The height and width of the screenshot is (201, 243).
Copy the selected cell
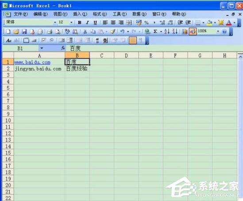click(x=93, y=31)
